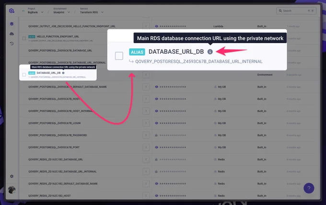The width and height of the screenshot is (326, 205).
Task: Open actions menu for REDIS DATABASE_URL_INTERNAL row
Action: (x=146, y=171)
